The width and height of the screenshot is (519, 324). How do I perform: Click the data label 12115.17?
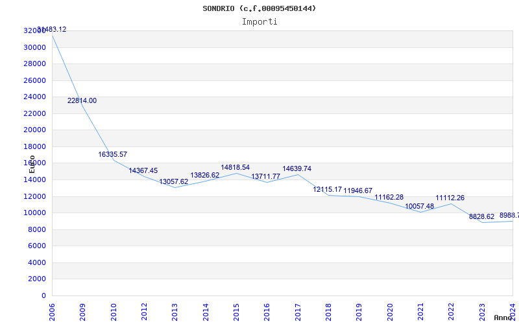coord(328,189)
